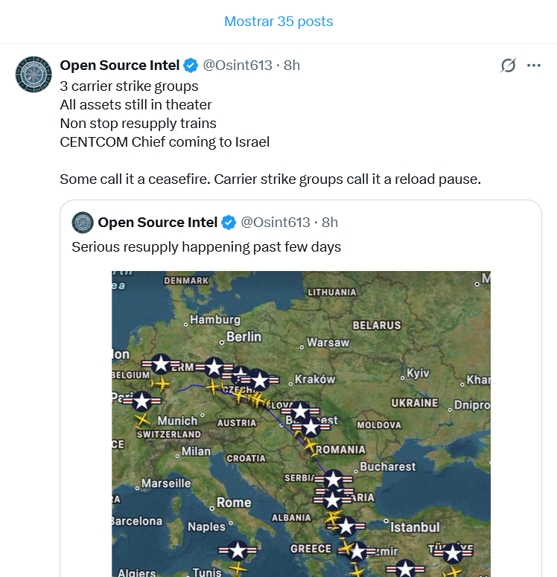
Task: Click the quoted post's Open Source Intel name
Action: [x=157, y=222]
